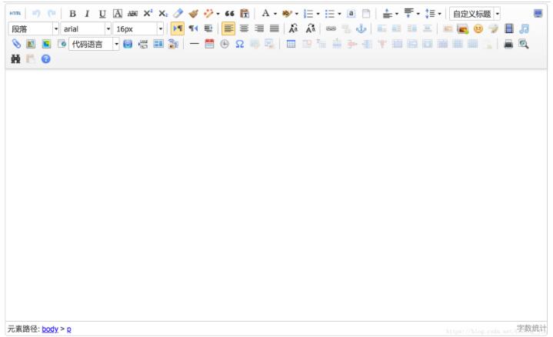Open editor help question mark
This screenshot has height=337, width=553.
(x=46, y=59)
